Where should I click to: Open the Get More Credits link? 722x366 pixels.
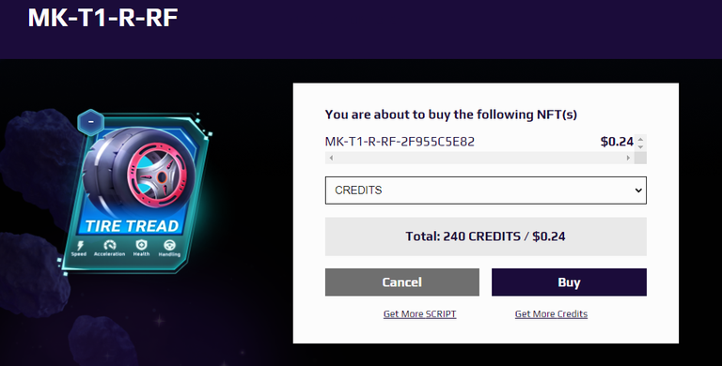click(x=551, y=314)
